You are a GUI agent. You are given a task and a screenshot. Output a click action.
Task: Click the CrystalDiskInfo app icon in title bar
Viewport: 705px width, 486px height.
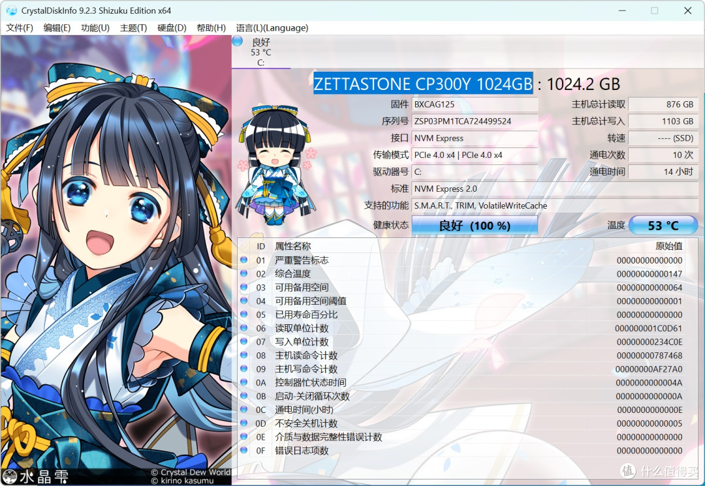point(12,10)
